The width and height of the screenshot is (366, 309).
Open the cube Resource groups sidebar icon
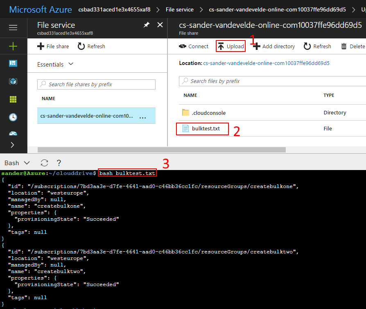click(13, 81)
